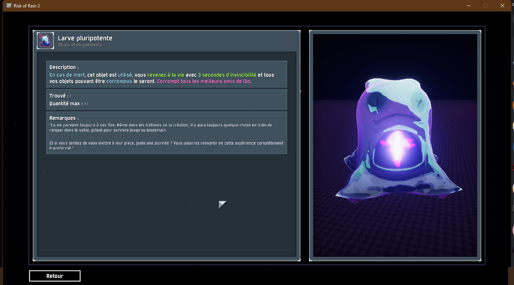Close the Risk of Rain 2 window
Screen dimensions: 514x285
click(x=502, y=6)
